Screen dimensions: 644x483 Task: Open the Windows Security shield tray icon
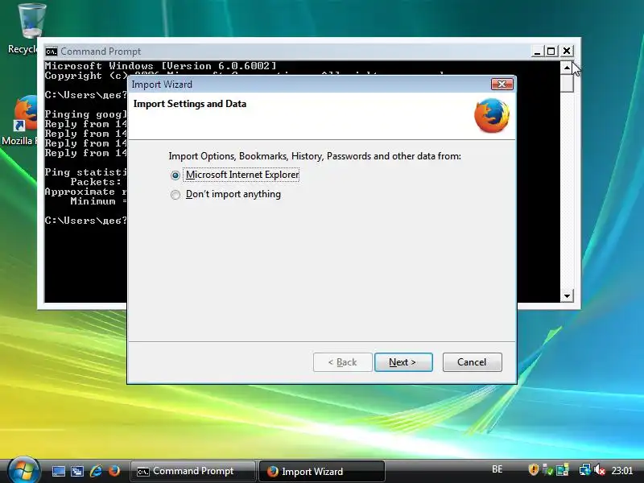click(533, 469)
